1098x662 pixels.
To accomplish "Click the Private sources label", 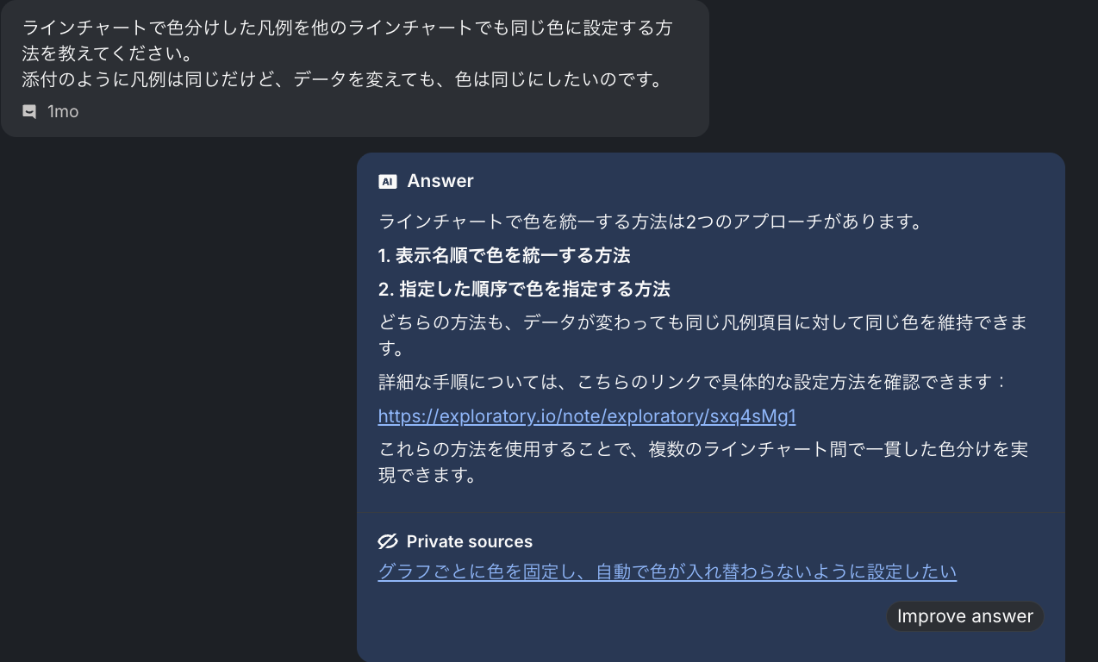I will pyautogui.click(x=470, y=541).
